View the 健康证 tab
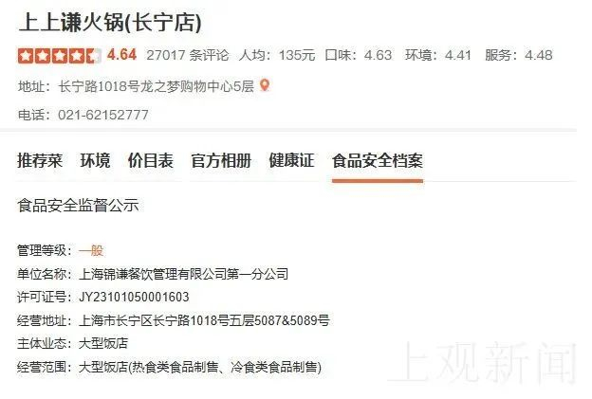This screenshot has height=399, width=592. (291, 161)
